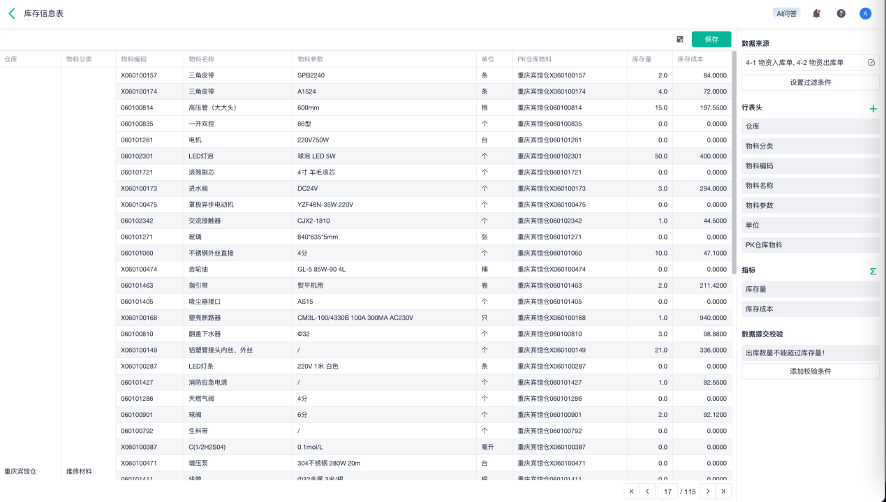
Task: Open the notification bell
Action: click(x=816, y=13)
